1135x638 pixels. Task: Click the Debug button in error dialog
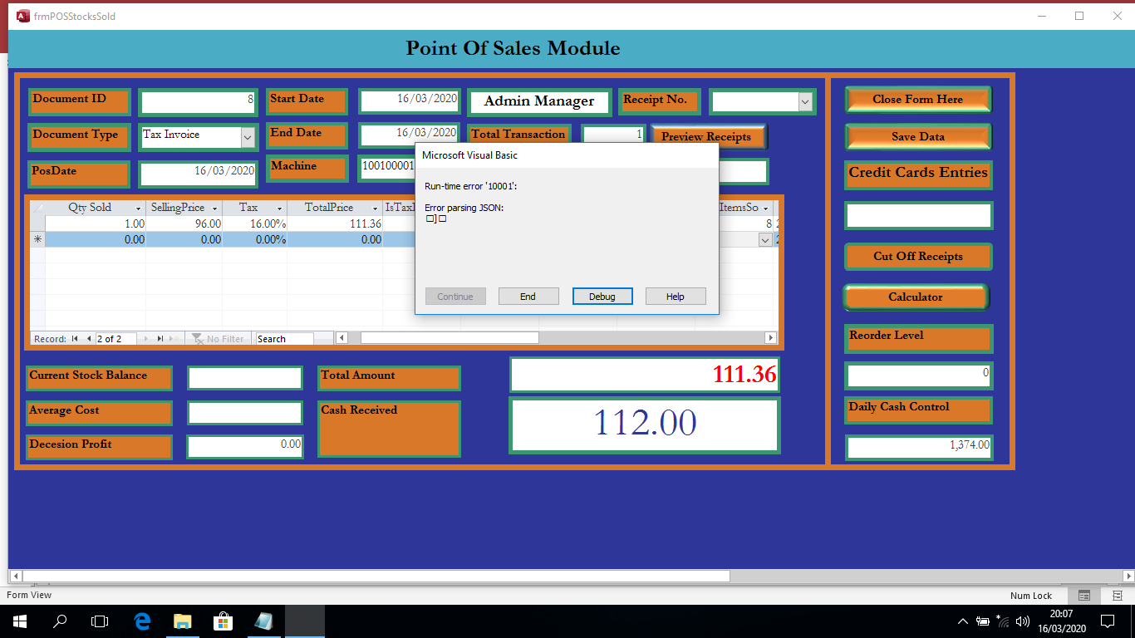[x=602, y=297]
